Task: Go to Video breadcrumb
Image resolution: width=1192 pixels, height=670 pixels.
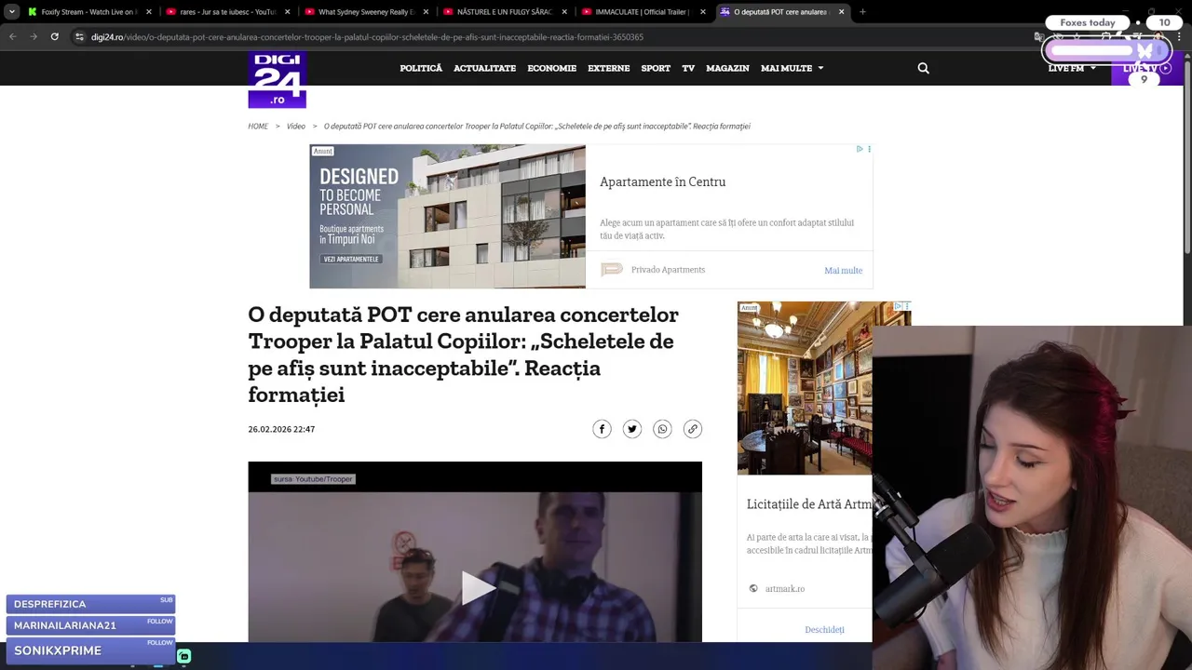Action: point(296,126)
